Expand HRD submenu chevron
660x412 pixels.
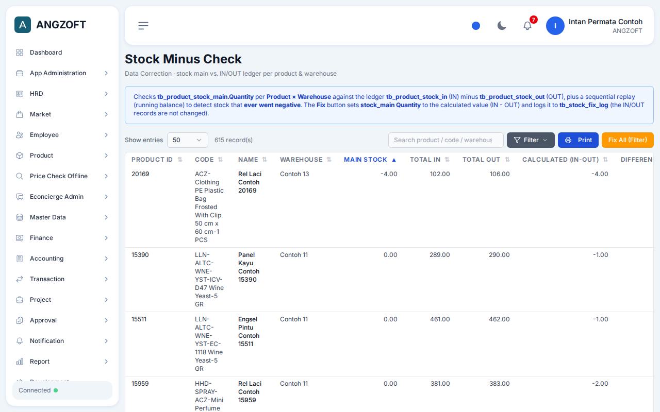tap(106, 94)
